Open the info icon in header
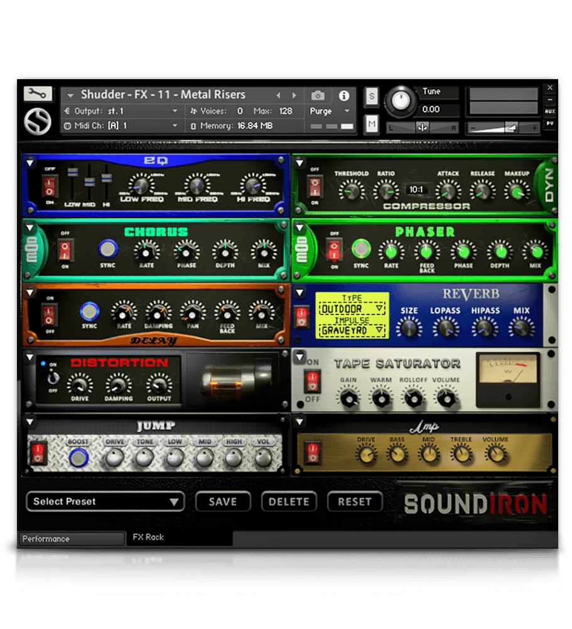This screenshot has width=572, height=629. point(343,95)
